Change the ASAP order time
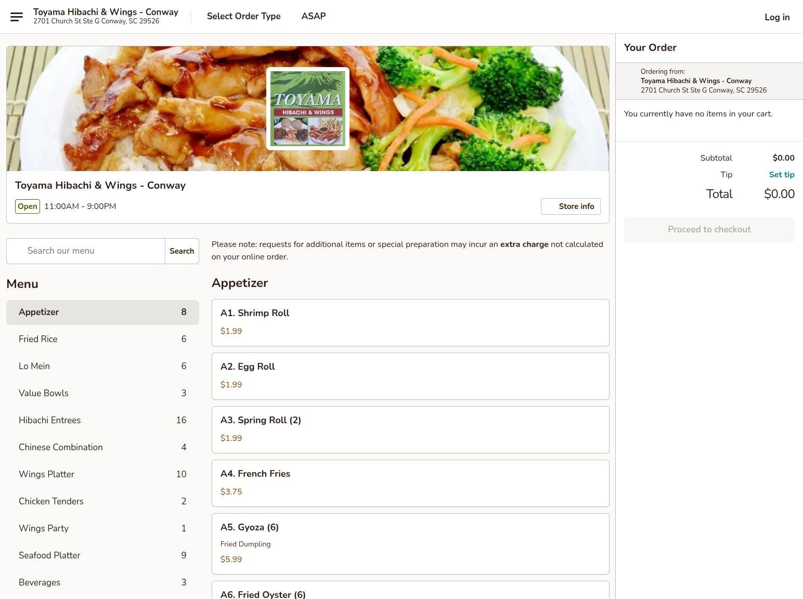Screen dimensions: 803x599 coord(314,16)
